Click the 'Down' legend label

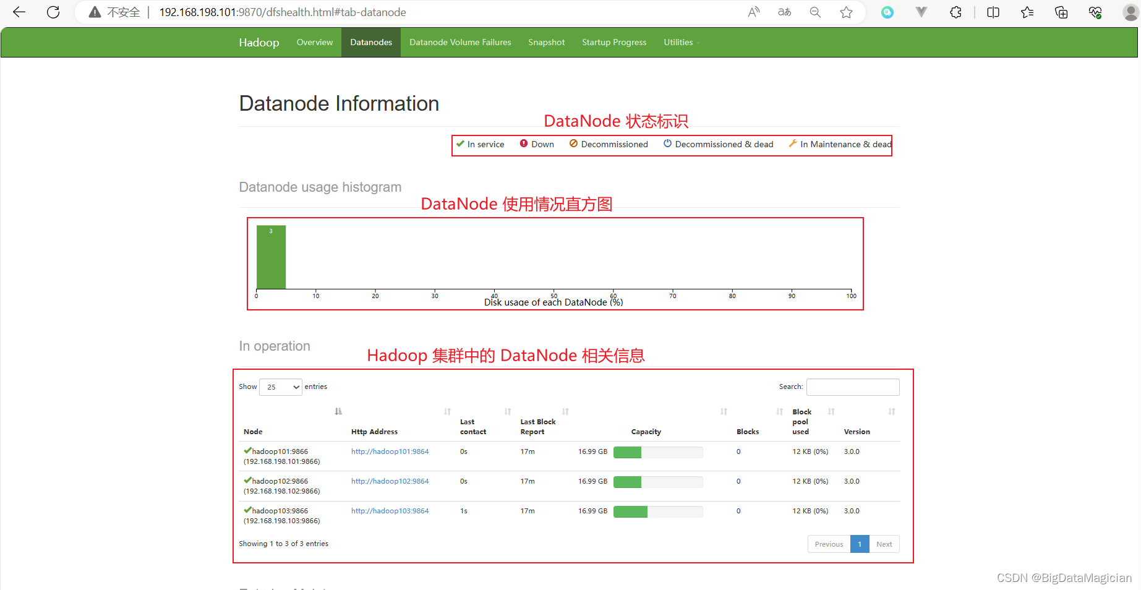click(542, 144)
